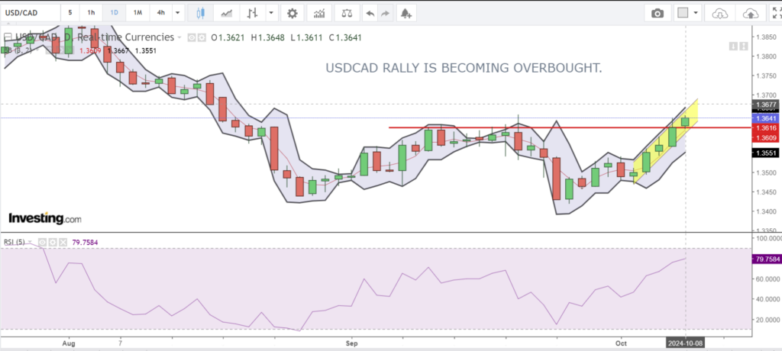Select the 1h timeframe
782x351 pixels.
coord(92,13)
